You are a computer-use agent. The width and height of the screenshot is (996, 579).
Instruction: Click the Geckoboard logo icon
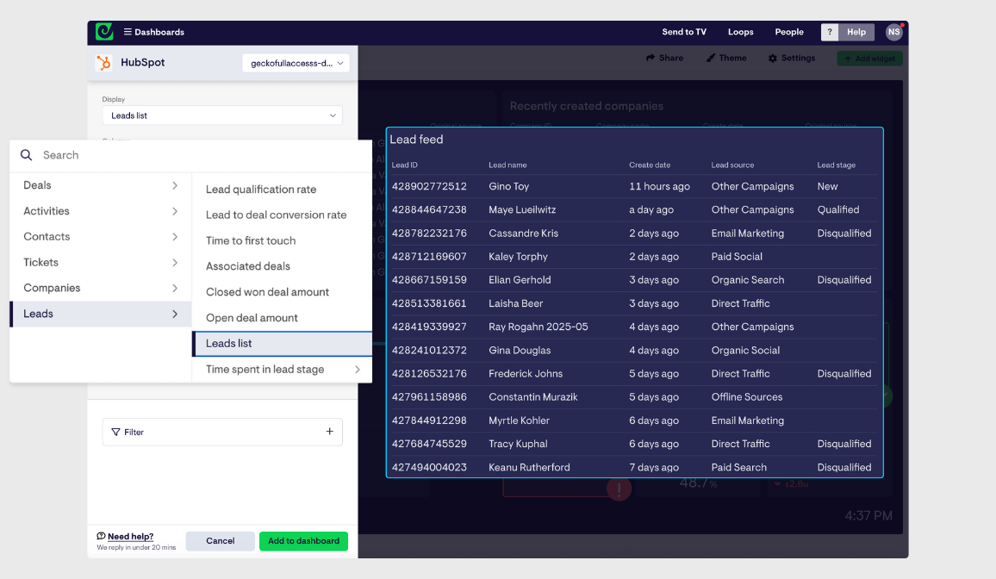coord(104,32)
